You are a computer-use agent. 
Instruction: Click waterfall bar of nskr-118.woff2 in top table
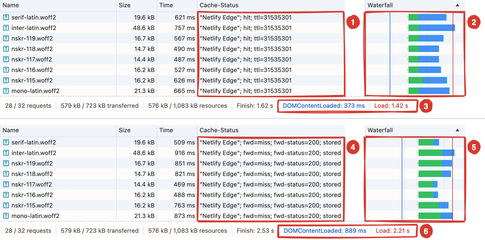click(423, 49)
